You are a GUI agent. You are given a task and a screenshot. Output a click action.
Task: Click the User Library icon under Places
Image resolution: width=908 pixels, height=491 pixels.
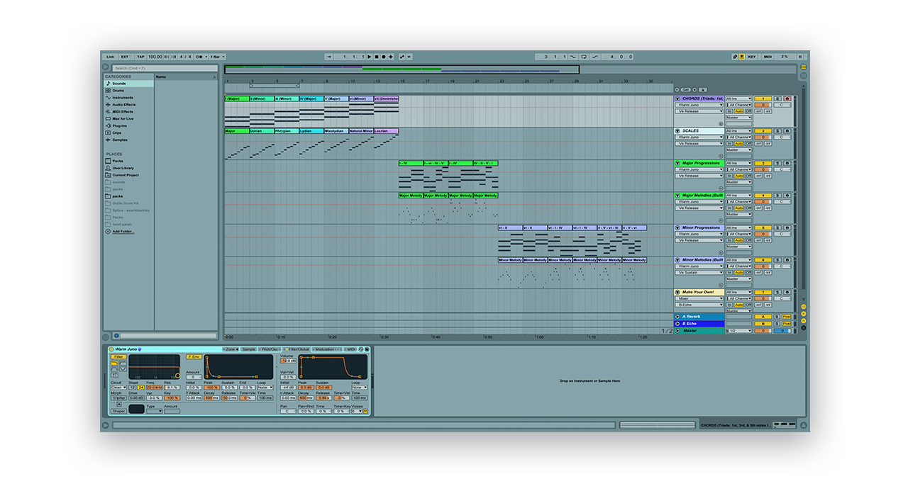point(108,168)
